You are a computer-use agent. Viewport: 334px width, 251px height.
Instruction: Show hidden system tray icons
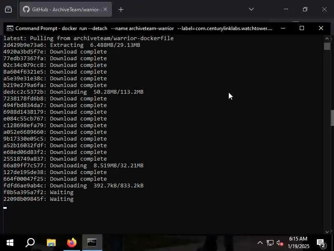tap(260, 243)
